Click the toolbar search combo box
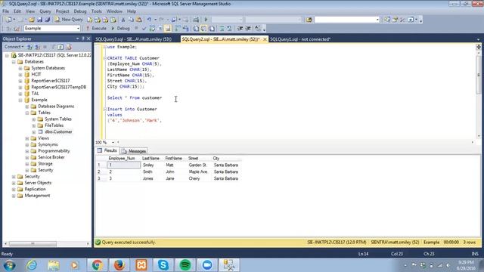Viewport: 484px width, 272px height. 346,20
